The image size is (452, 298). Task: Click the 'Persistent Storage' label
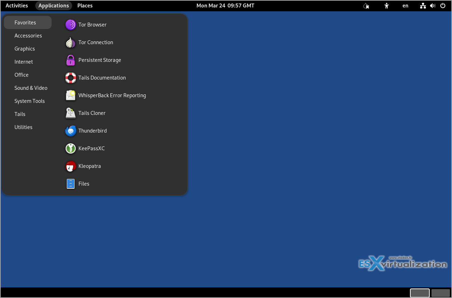click(100, 60)
